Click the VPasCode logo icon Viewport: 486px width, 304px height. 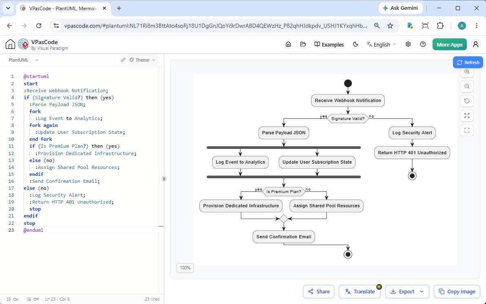[x=24, y=44]
